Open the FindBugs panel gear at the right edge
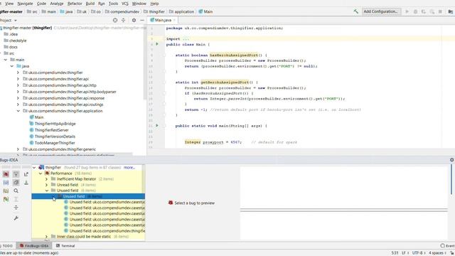The width and height of the screenshot is (455, 256). pos(452,160)
